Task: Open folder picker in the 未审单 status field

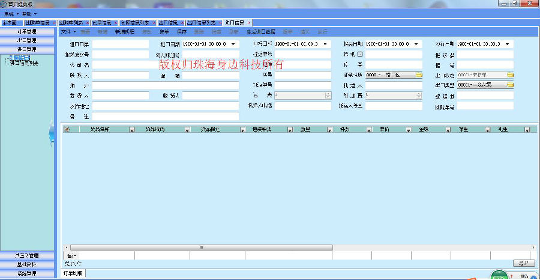Action: [x=510, y=75]
